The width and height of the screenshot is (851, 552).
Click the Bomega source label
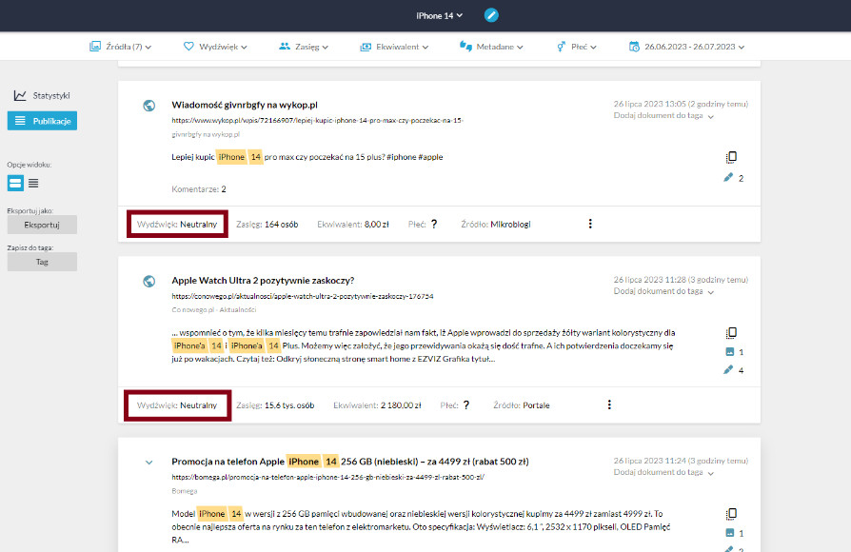[185, 491]
